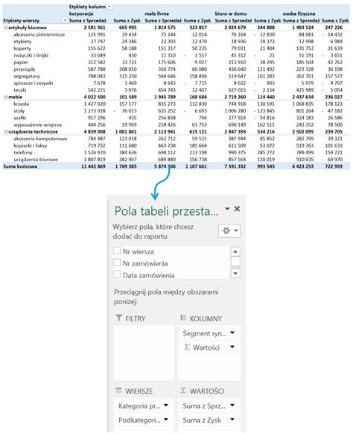Viewport: 353px width, 434px height.
Task: Select the Suma końcowa row label
Action: [20, 166]
